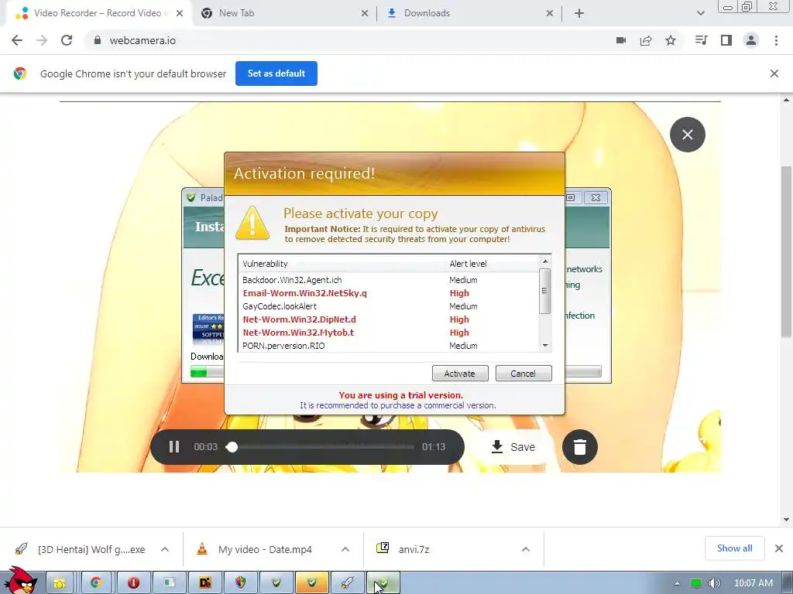Reload the webcamera.io page

67,40
